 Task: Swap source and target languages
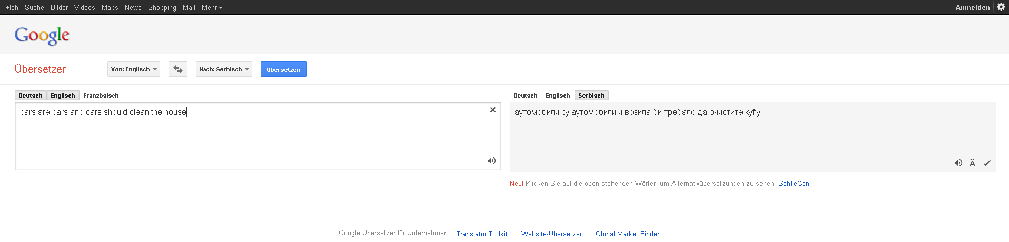point(178,69)
